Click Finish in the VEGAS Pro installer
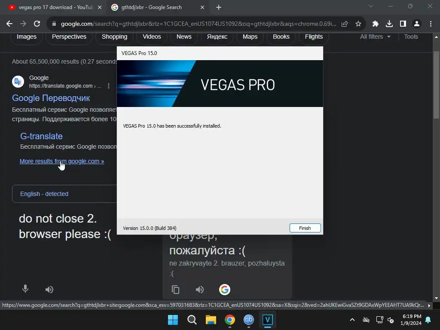440x330 pixels. click(x=305, y=228)
